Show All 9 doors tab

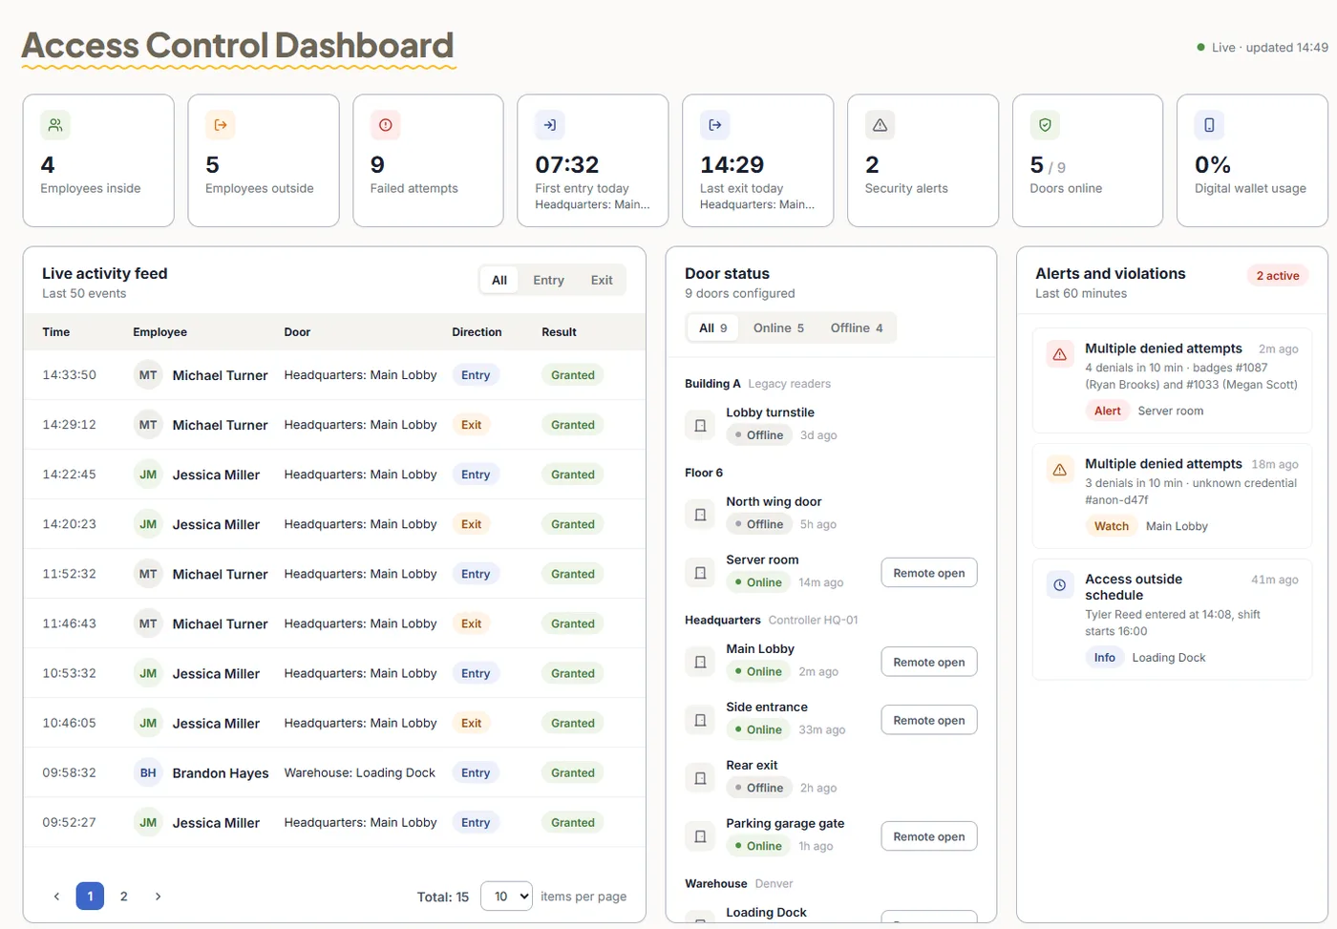click(x=713, y=327)
